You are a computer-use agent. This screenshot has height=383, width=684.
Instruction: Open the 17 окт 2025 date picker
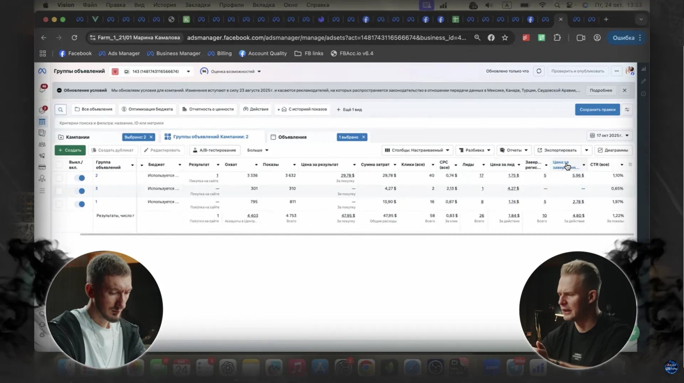[x=609, y=136]
